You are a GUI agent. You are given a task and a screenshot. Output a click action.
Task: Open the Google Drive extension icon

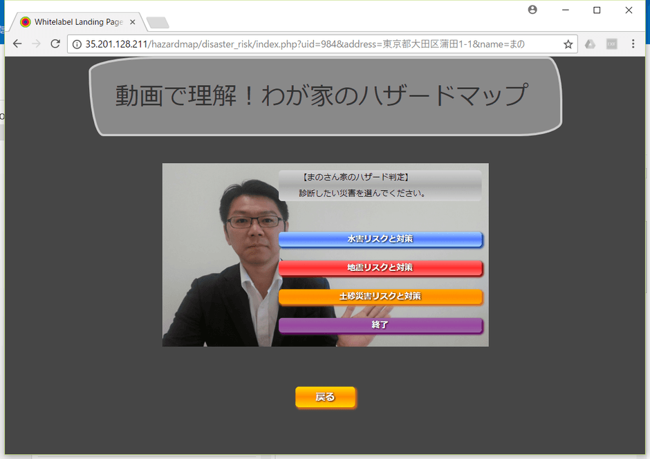tap(590, 44)
